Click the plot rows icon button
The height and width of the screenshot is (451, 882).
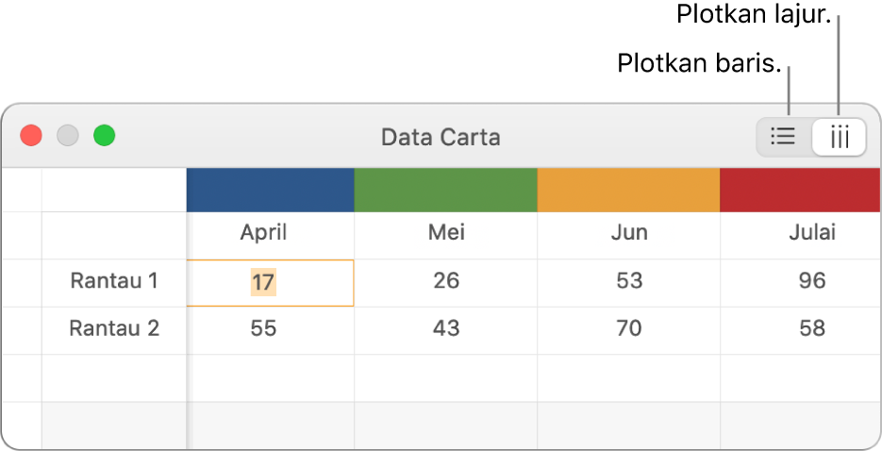coord(783,137)
